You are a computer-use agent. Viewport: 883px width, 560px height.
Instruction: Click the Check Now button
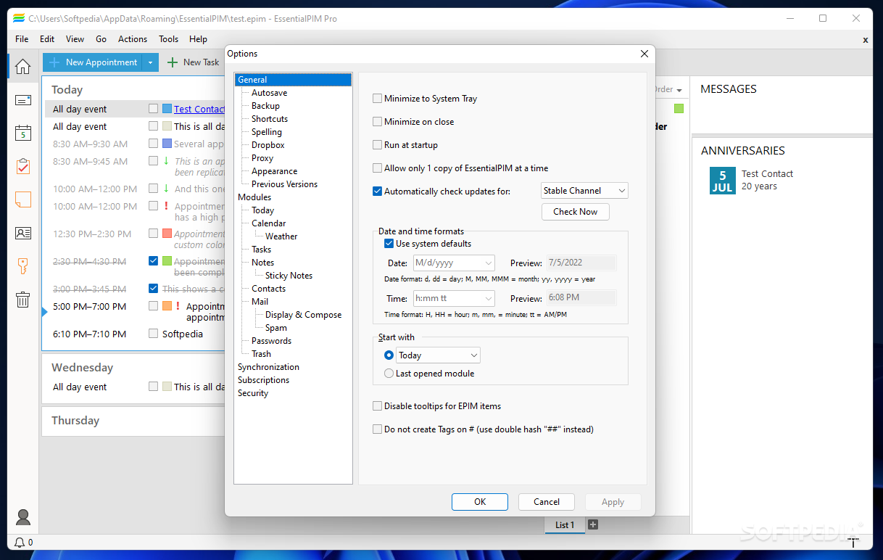tap(576, 212)
